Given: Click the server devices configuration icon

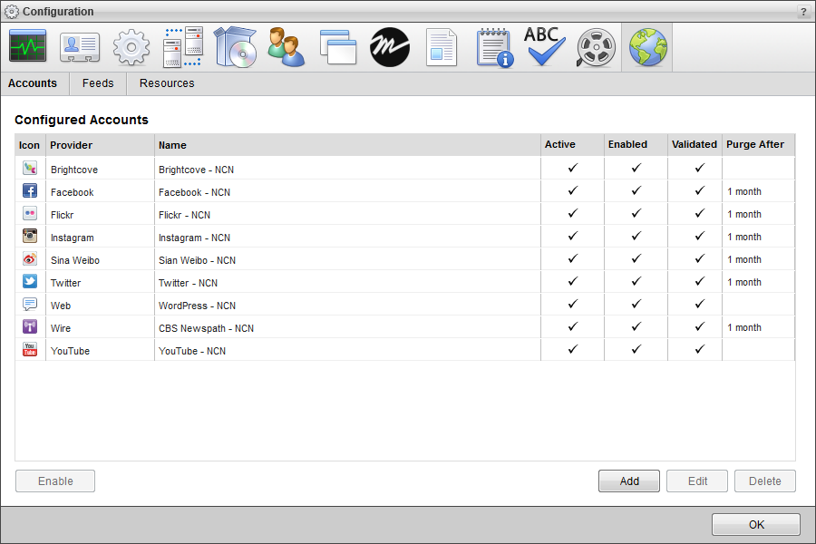Looking at the screenshot, I should 182,46.
